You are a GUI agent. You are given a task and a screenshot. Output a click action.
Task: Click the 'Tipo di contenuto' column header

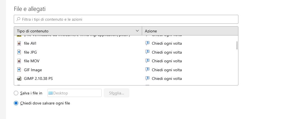(73, 31)
